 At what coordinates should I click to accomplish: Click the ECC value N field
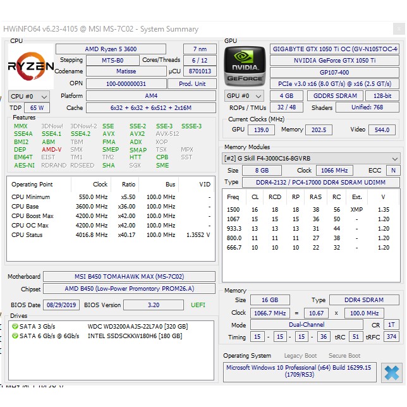(393, 170)
